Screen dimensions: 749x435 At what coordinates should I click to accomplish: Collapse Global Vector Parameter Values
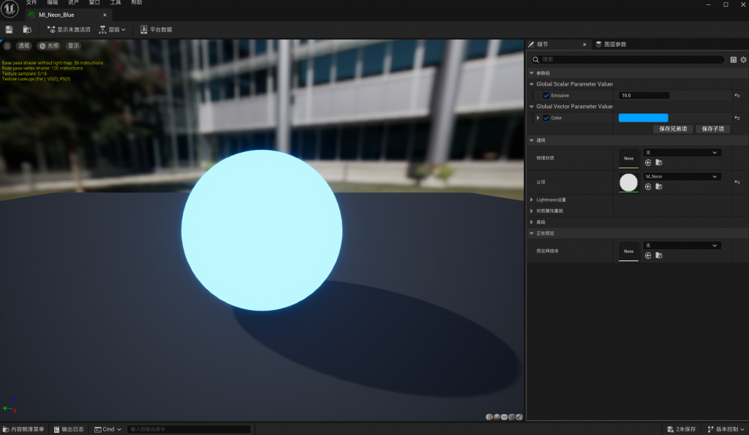531,107
